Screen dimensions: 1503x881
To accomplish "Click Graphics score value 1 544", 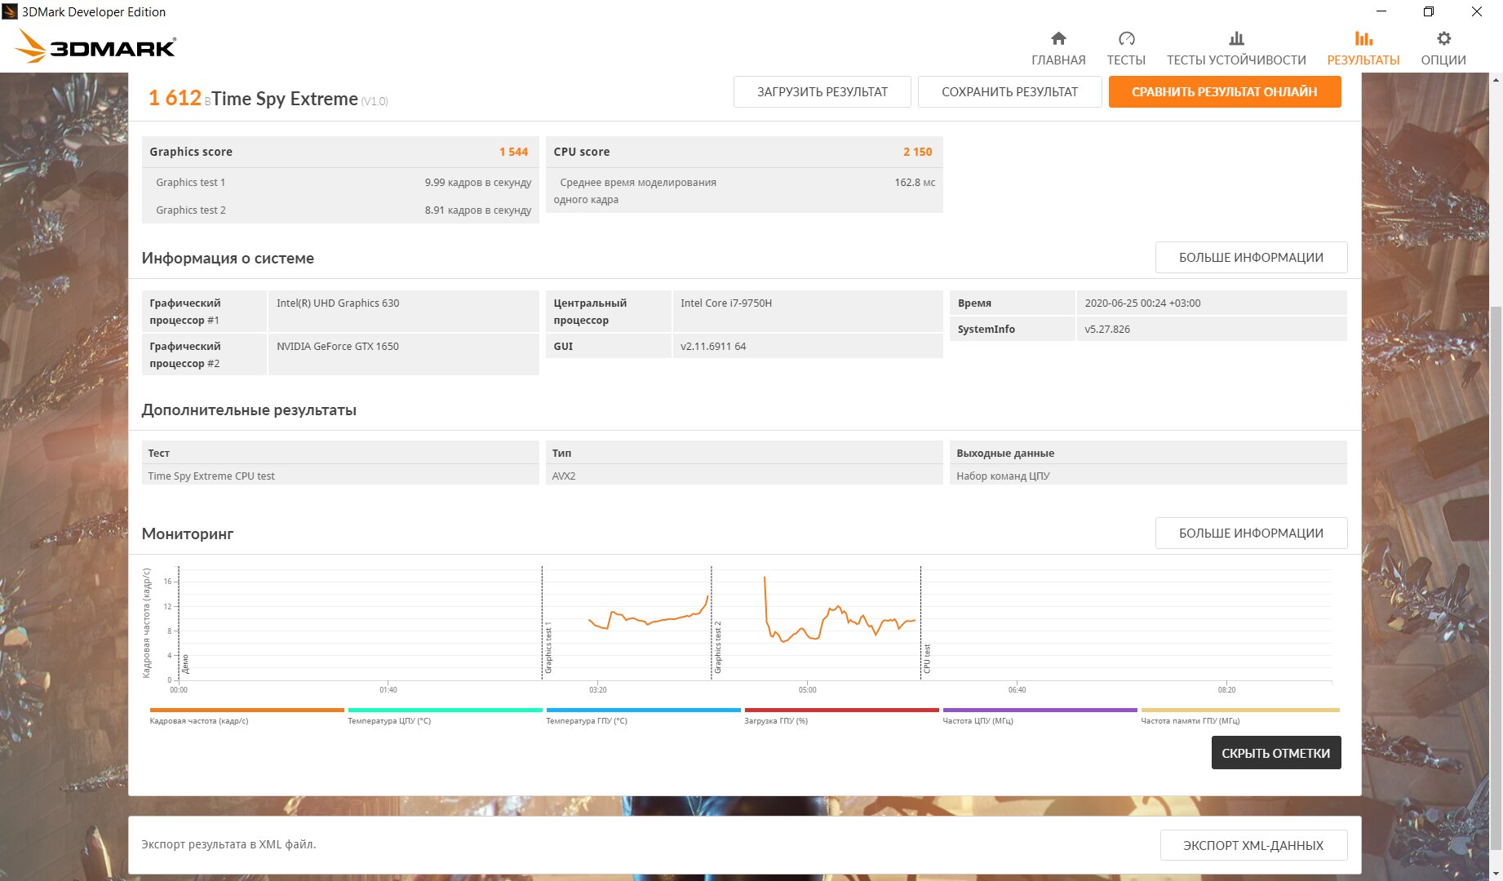I will (x=513, y=152).
